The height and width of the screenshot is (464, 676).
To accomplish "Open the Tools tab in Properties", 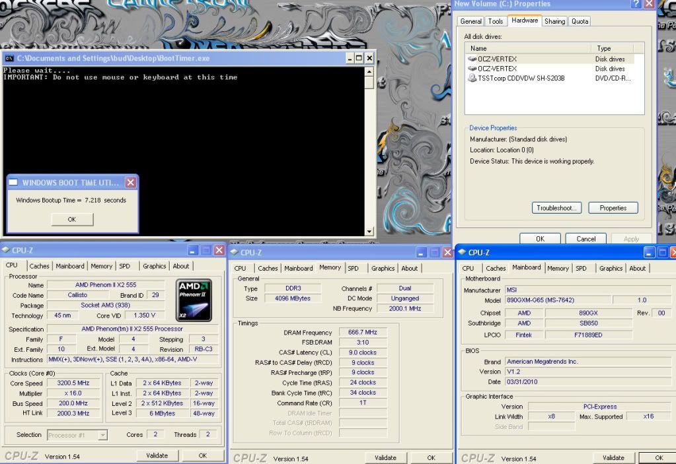I will click(x=496, y=21).
